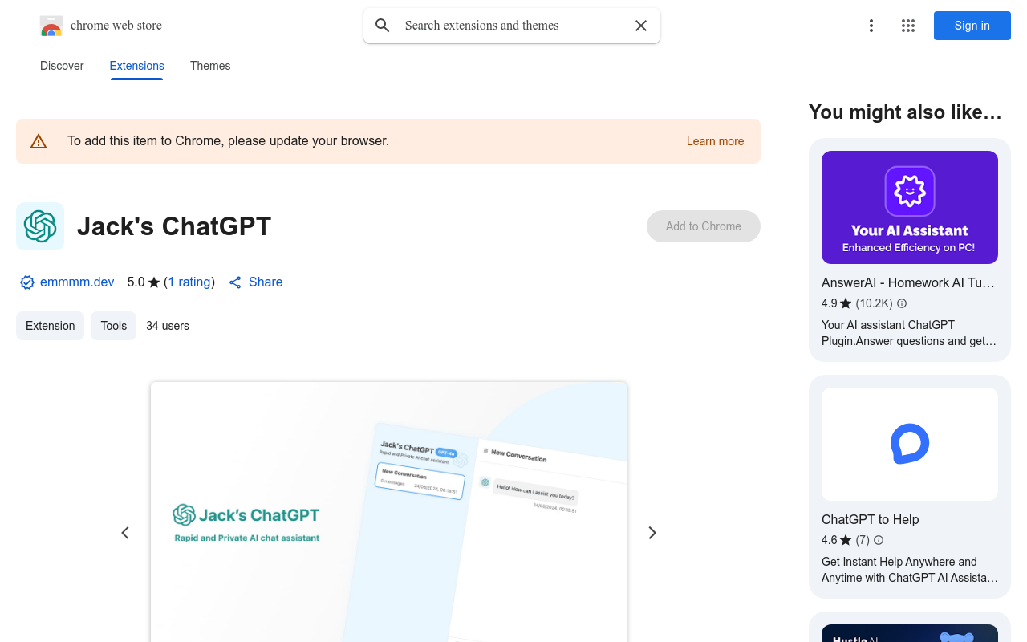Show previous screenshot with left arrow
The height and width of the screenshot is (642, 1027).
point(125,533)
